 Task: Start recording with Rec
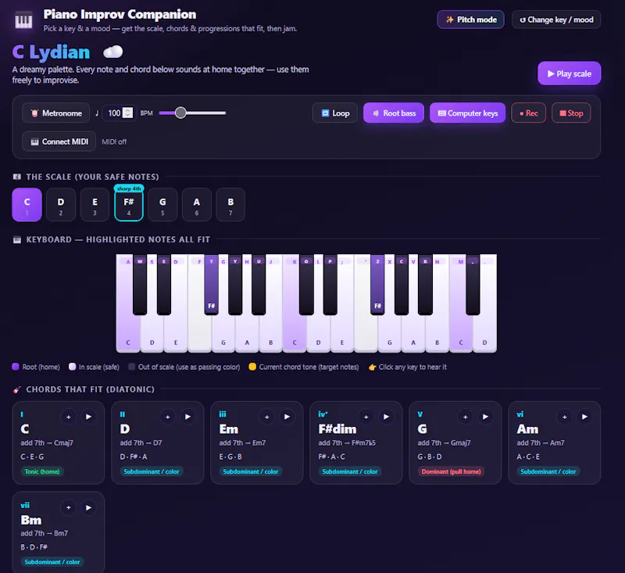pyautogui.click(x=529, y=113)
